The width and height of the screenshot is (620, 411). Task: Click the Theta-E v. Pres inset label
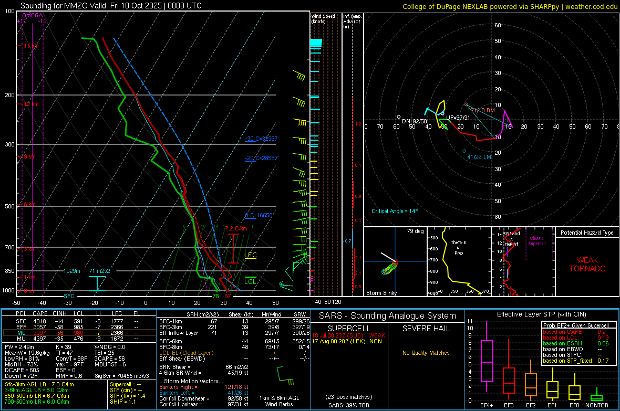(459, 248)
